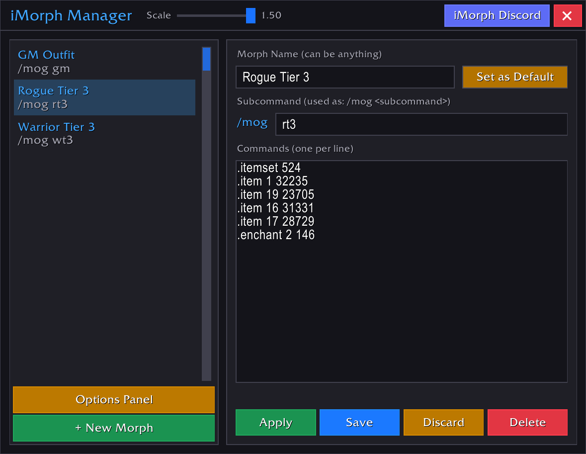Delete the Rogue Tier 3 morph
Viewport: 586px width, 454px height.
528,422
